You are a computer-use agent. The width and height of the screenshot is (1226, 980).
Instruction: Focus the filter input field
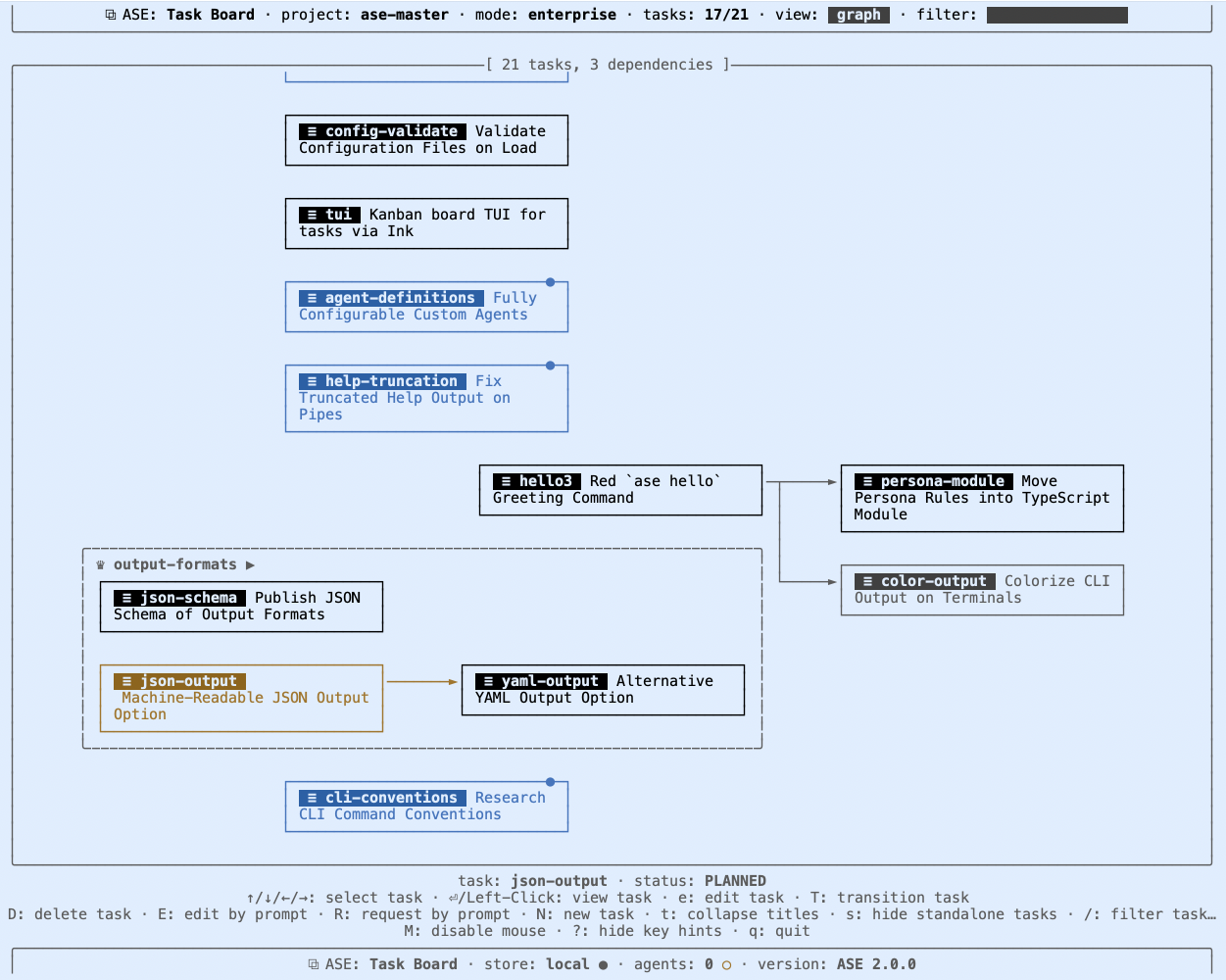tap(1056, 15)
